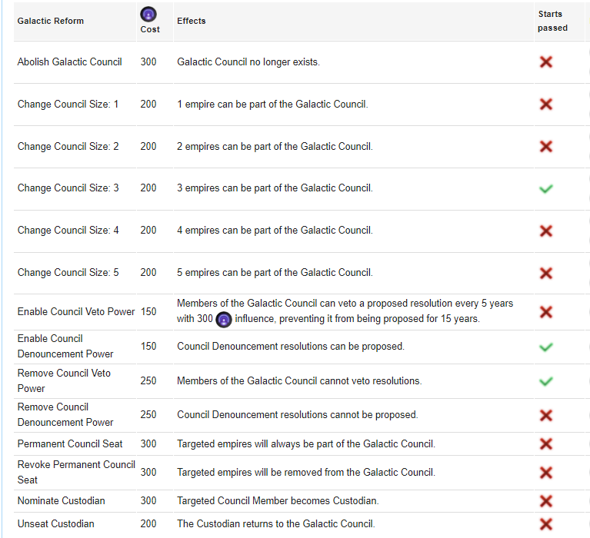Click the green checkmark for Change Council Size: 3

pos(546,188)
